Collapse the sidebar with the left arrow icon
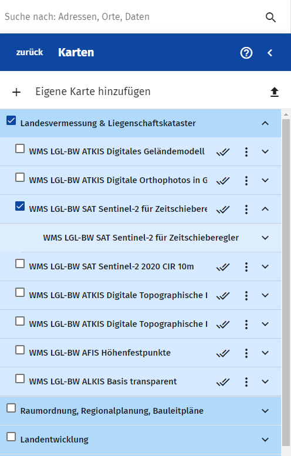This screenshot has width=291, height=456. (x=270, y=53)
